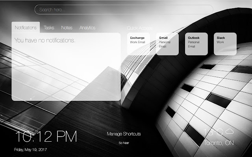Open the Exchange Work Email shortcut
The image size is (252, 157).
(x=138, y=44)
